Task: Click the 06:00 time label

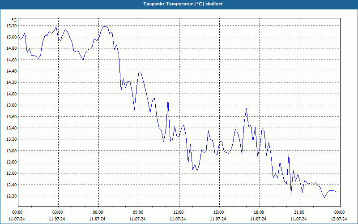Action: 98,212
